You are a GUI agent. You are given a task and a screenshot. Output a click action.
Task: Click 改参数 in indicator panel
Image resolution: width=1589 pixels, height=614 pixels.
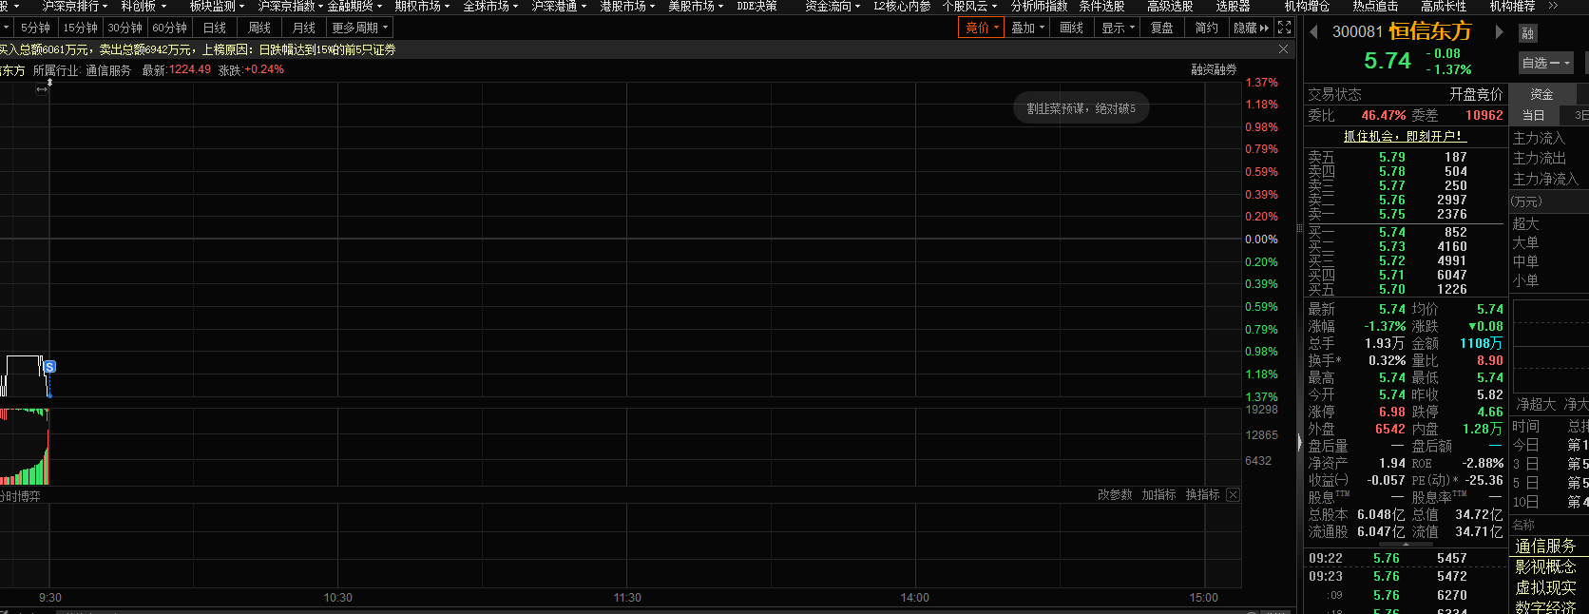click(x=1115, y=495)
